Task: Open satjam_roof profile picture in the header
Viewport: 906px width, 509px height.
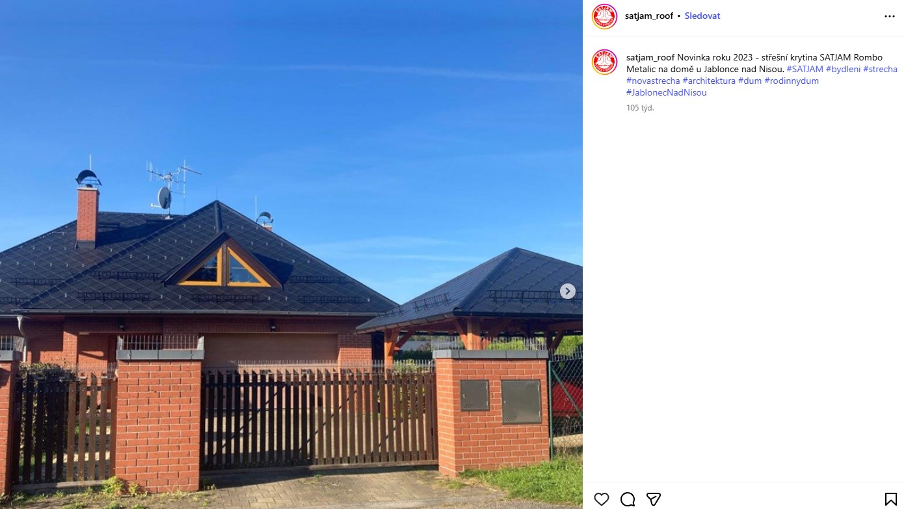Action: tap(604, 16)
